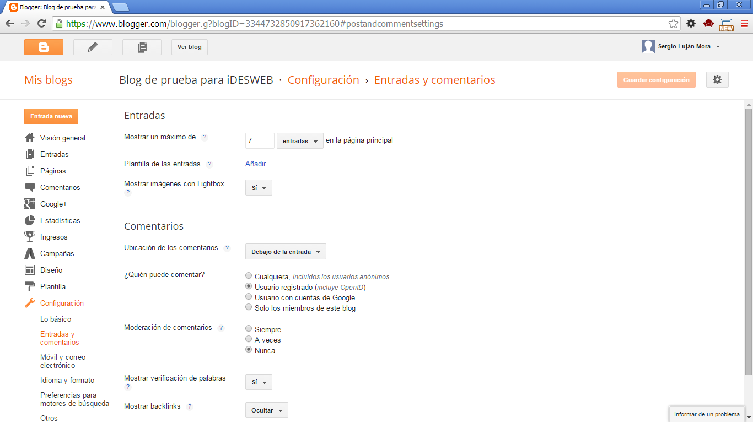
Task: Open the backlinks Ocultar dropdown
Action: (267, 410)
